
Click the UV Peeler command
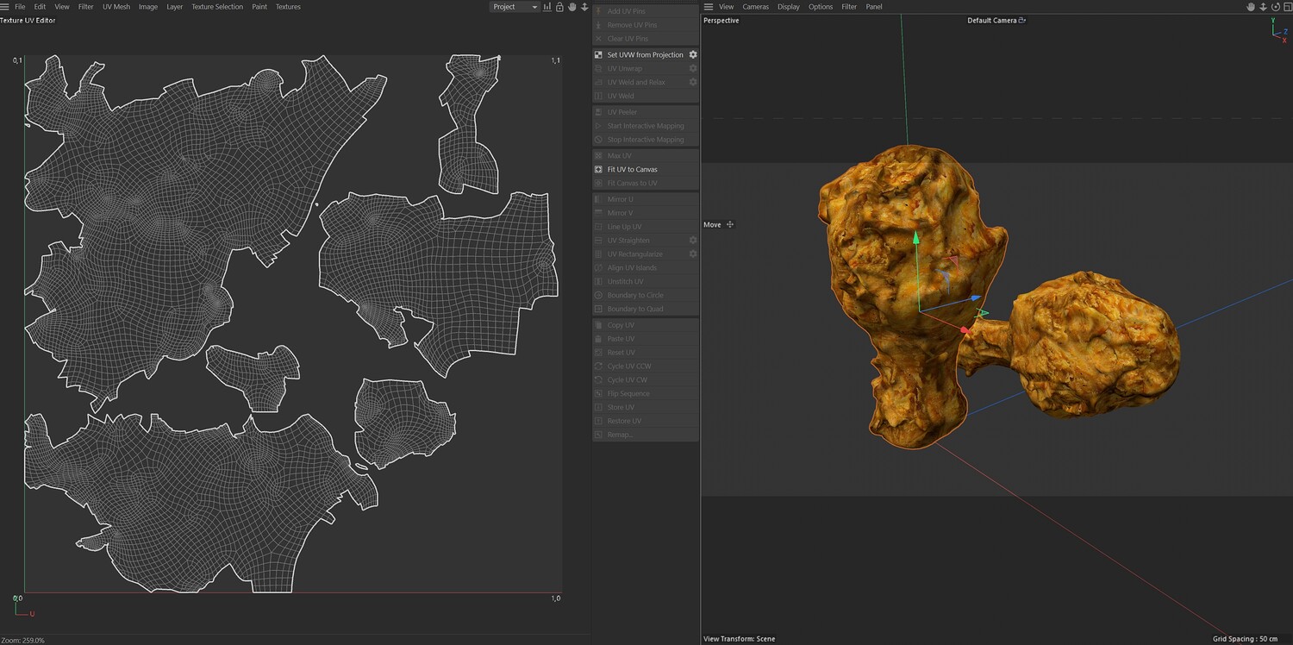coord(646,112)
